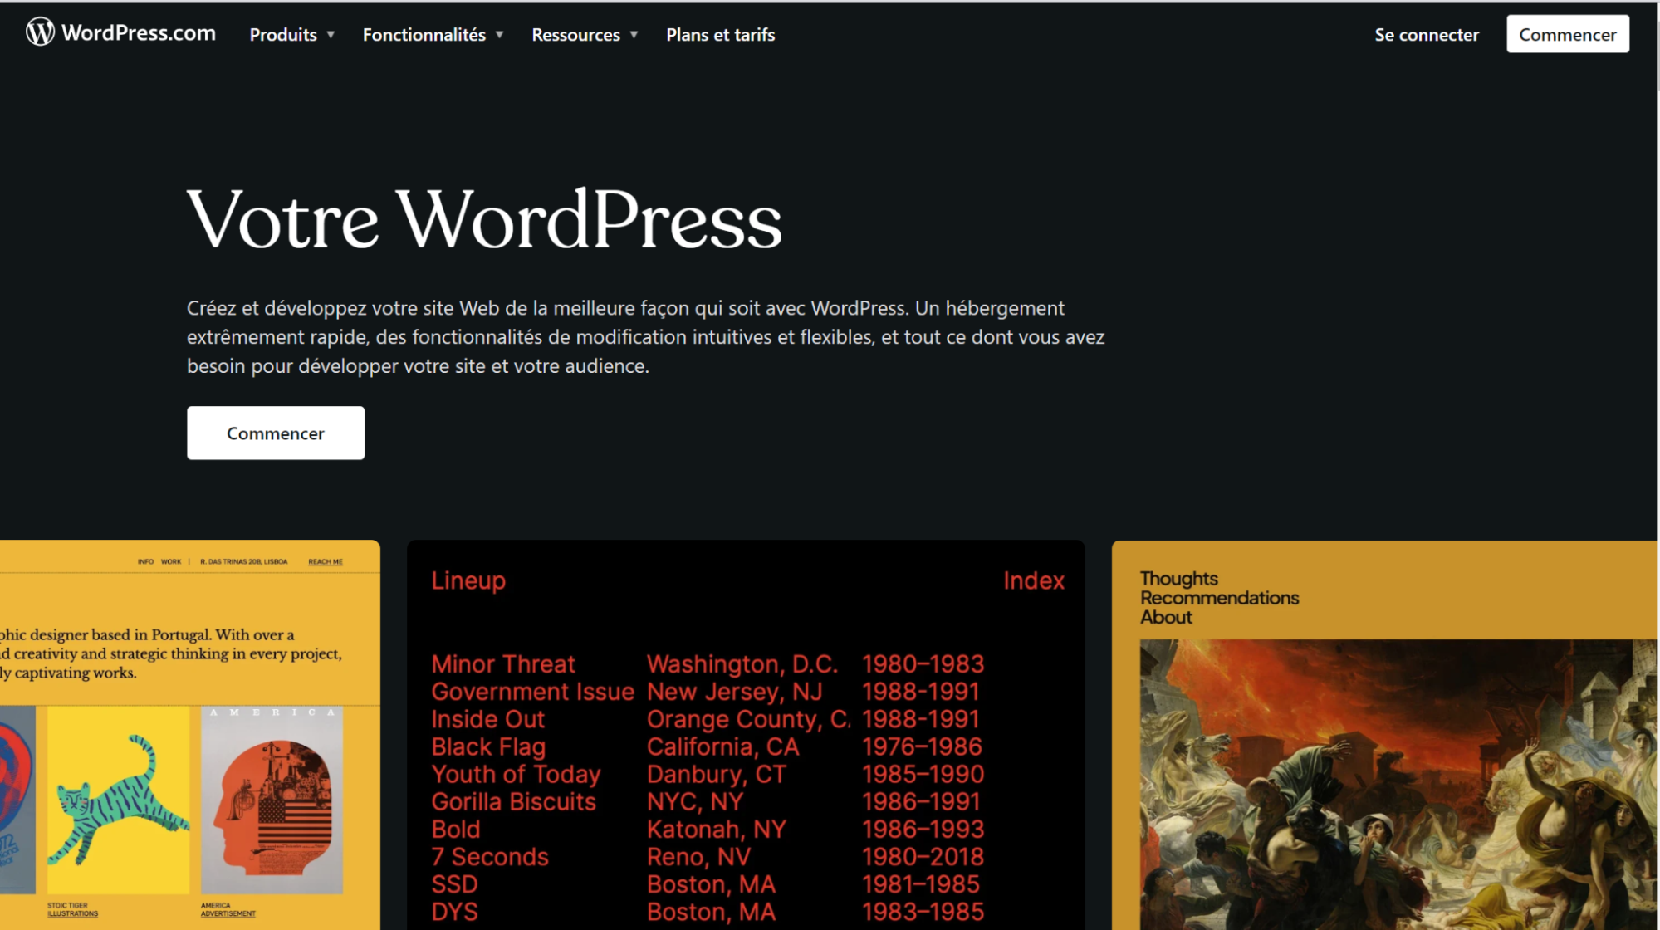
Task: Expand the Fonctionnalités dropdown arrow
Action: click(x=499, y=35)
